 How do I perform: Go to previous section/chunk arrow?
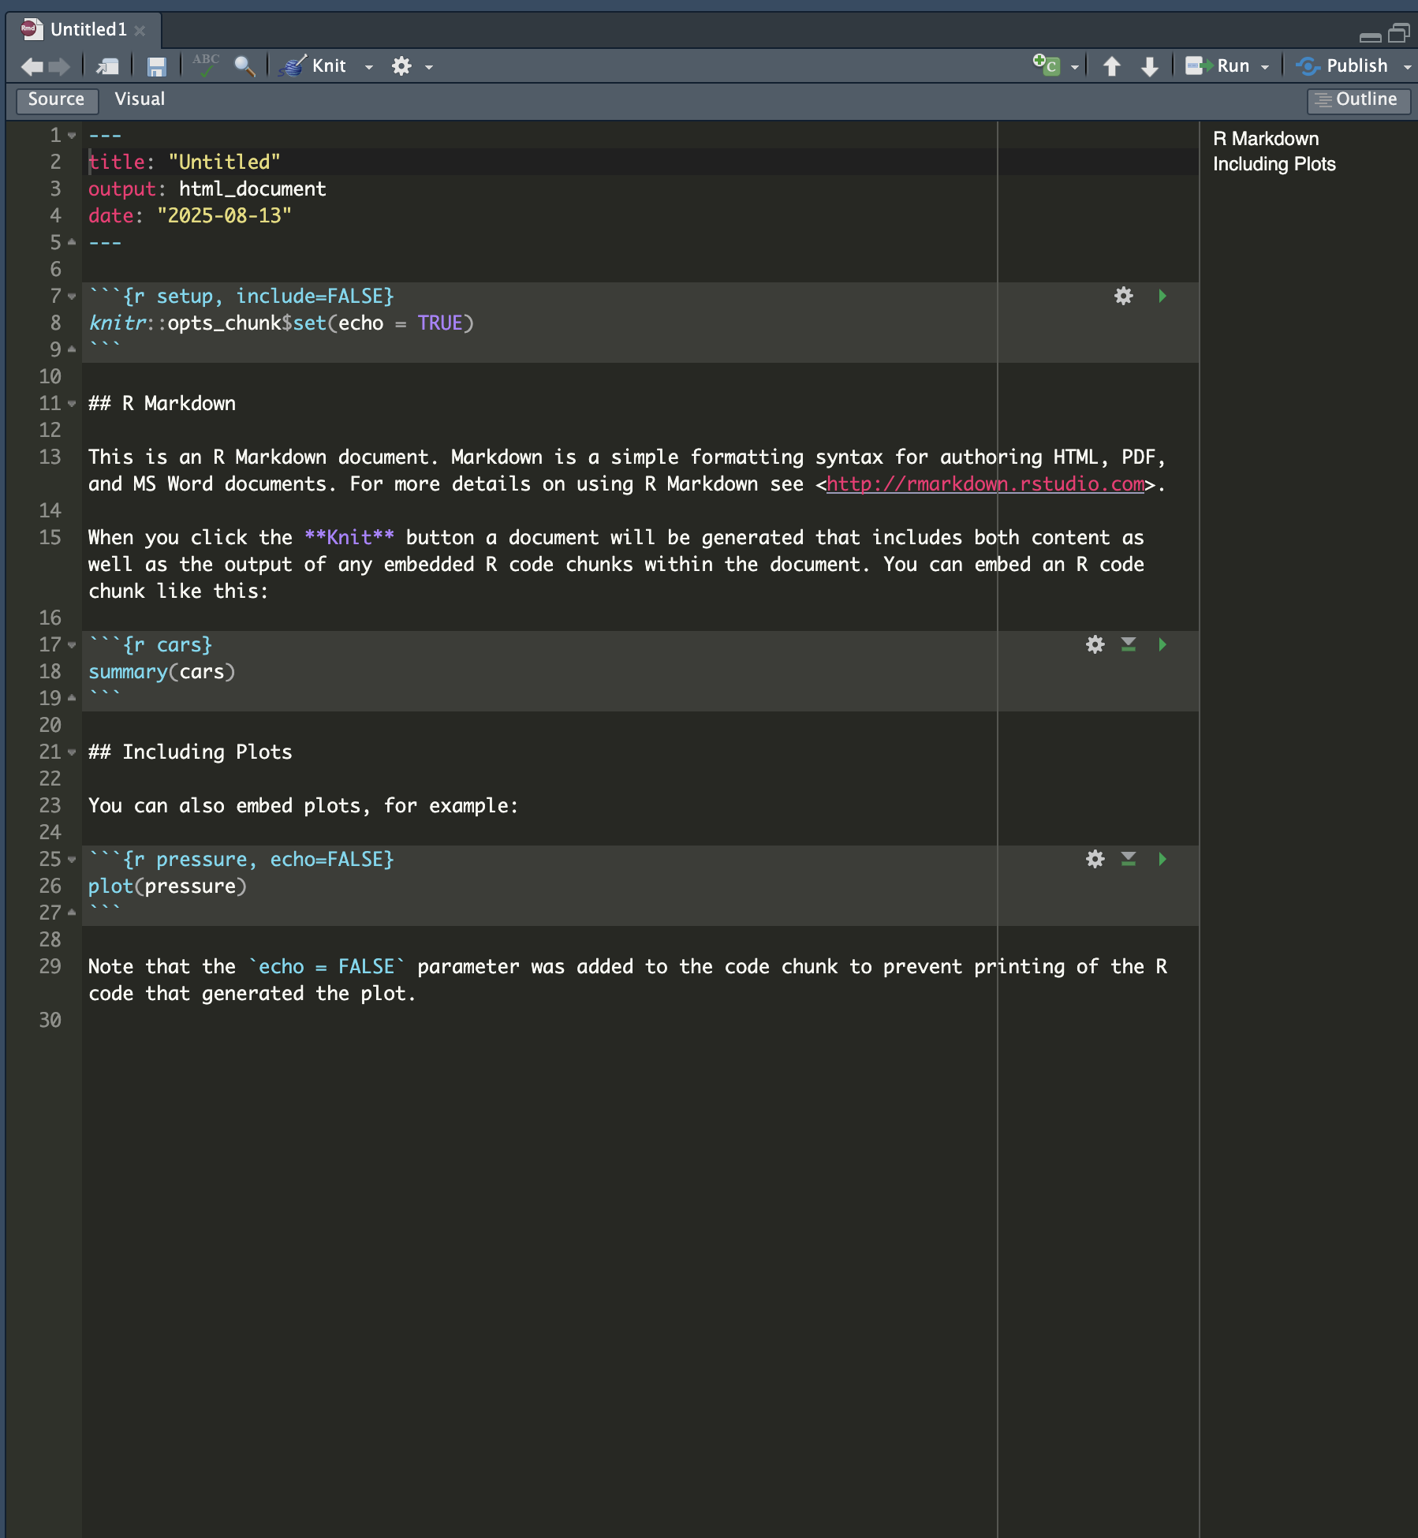point(1112,66)
